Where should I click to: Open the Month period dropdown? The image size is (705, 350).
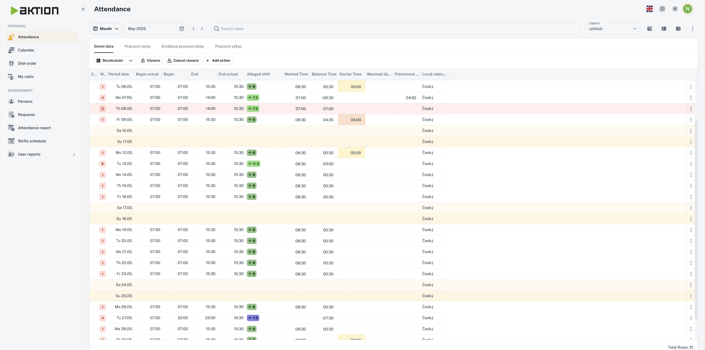[106, 29]
